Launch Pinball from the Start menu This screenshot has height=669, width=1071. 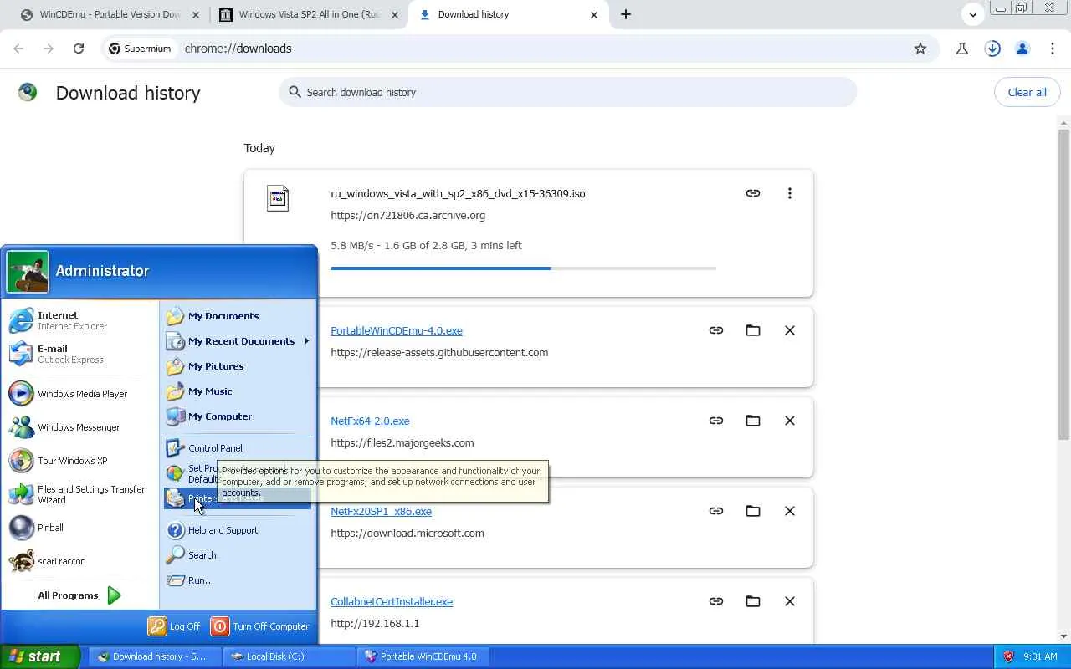coord(80,528)
